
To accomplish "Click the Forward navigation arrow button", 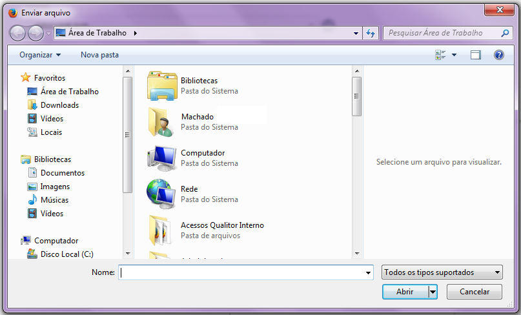I will click(x=36, y=33).
